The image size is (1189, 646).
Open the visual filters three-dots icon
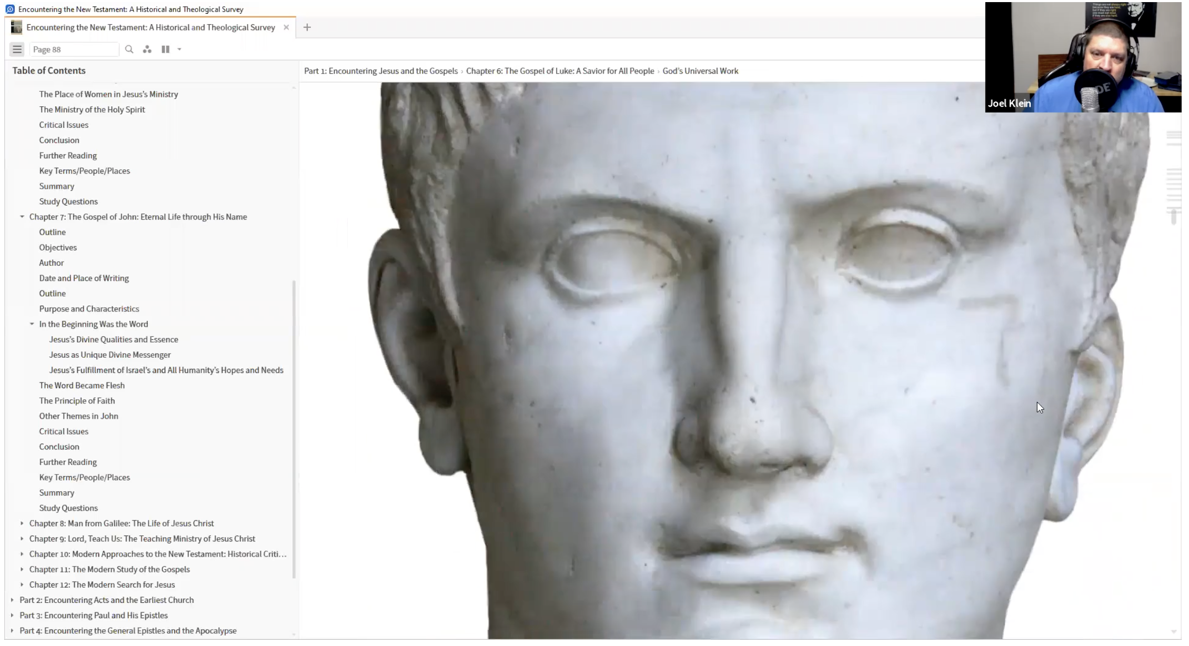click(147, 49)
